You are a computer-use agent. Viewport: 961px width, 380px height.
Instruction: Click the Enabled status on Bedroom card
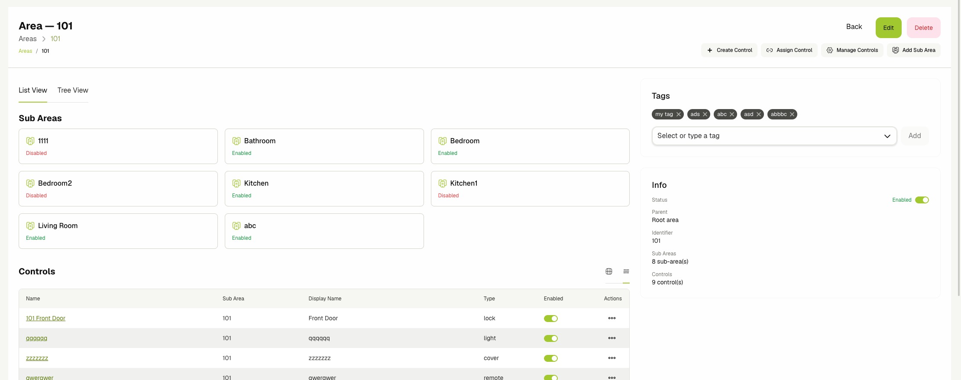[x=447, y=153]
